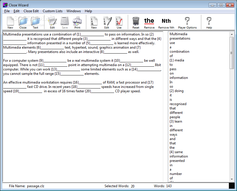Open the Cloze Edit menu
Screen dimensions: 237x191
(x=31, y=11)
